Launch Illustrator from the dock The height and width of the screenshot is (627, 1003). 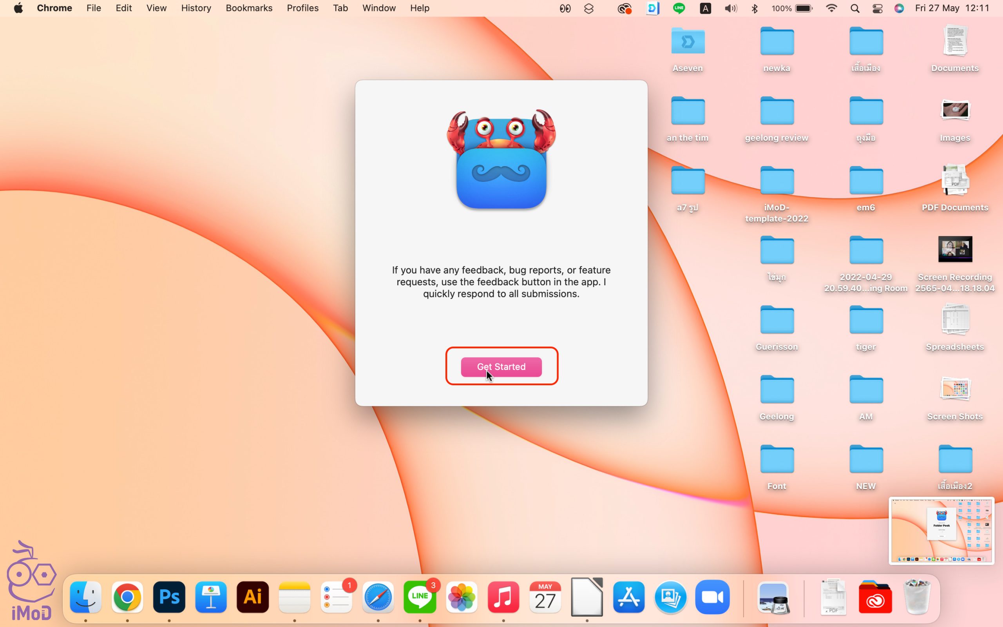252,597
